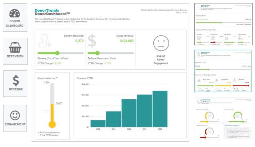The image size is (255, 147).
Task: Click the 2016 revenue bar
Action: click(160, 109)
